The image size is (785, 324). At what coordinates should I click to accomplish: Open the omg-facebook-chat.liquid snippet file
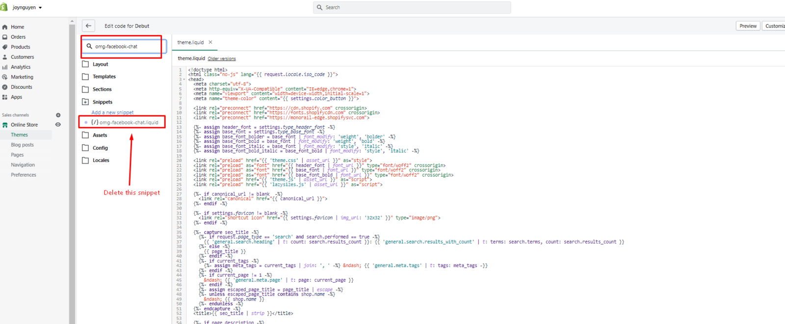coord(129,122)
